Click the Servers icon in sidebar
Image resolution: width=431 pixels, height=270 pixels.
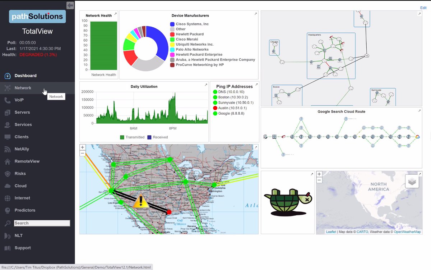pos(8,113)
